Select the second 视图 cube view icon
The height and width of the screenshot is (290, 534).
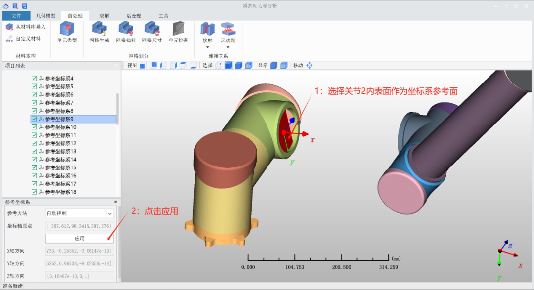[153, 65]
